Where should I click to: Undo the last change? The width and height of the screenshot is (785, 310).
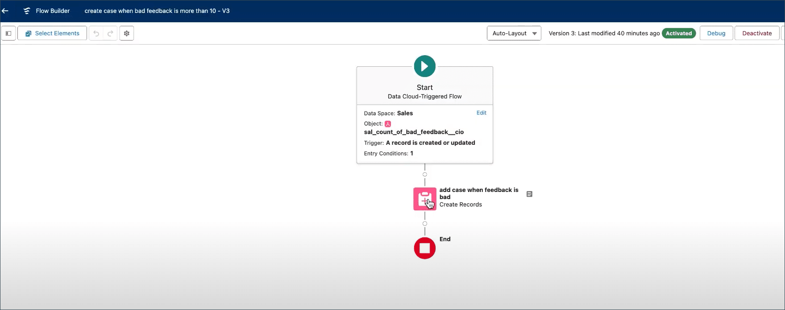(96, 33)
